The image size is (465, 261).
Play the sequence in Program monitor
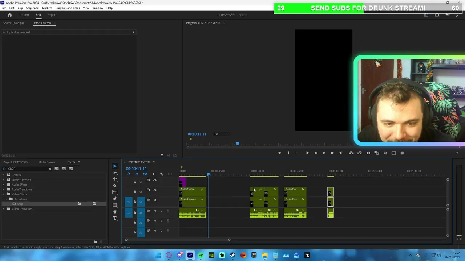[x=324, y=153]
